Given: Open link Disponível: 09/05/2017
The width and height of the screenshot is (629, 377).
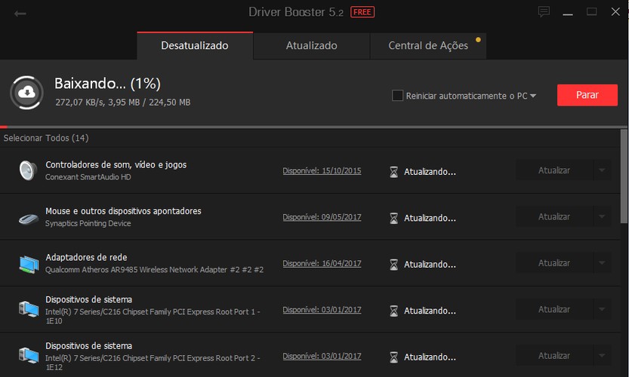Looking at the screenshot, I should [x=322, y=217].
